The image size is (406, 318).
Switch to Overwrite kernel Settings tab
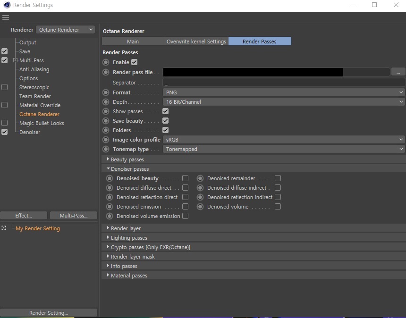pos(196,42)
